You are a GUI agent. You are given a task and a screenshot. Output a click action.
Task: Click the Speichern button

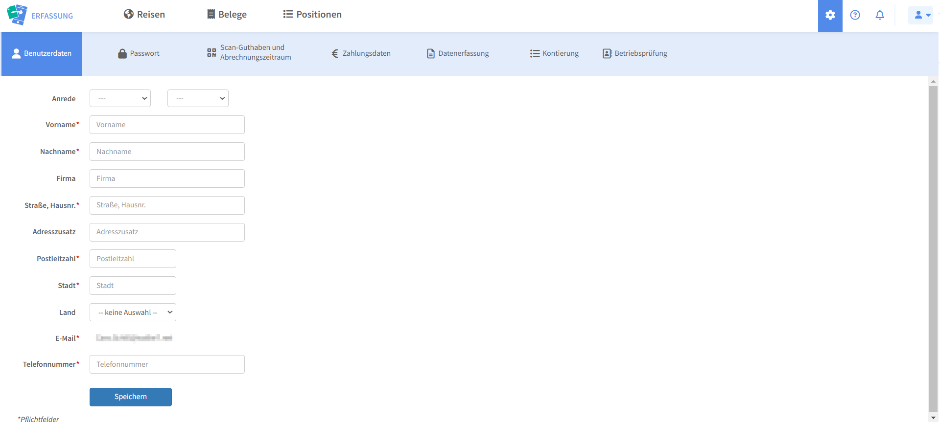131,397
